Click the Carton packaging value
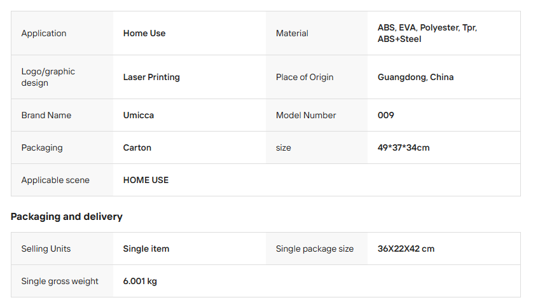 pyautogui.click(x=137, y=147)
